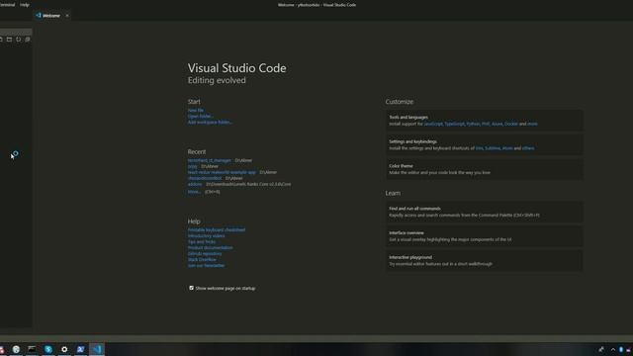Install PHP support link
Image resolution: width=633 pixels, height=356 pixels.
pos(486,124)
